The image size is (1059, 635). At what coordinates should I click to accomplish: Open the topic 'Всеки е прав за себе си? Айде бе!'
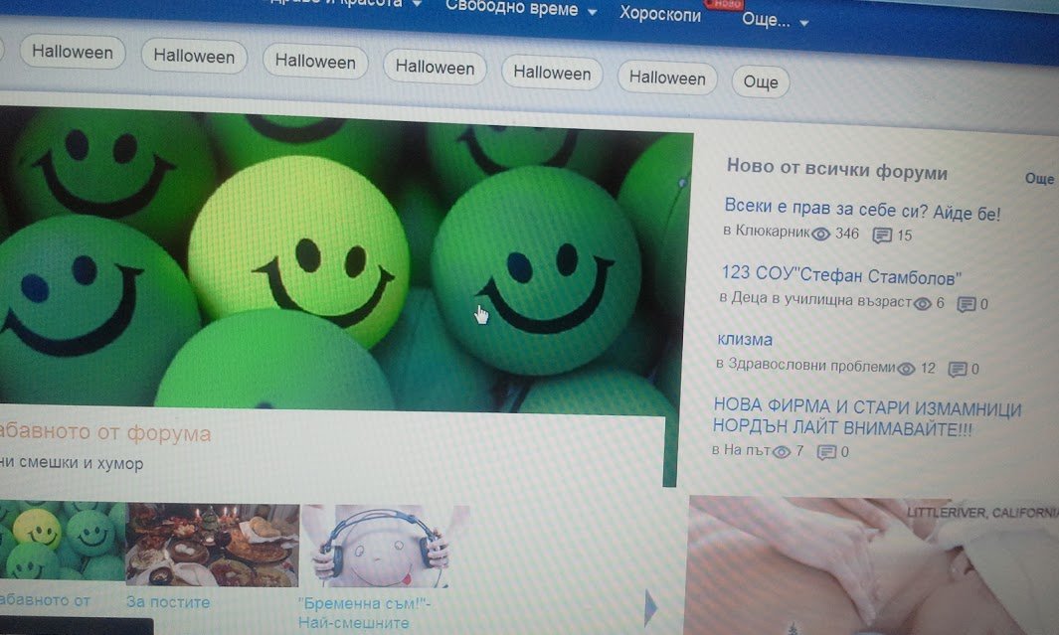[x=862, y=212]
